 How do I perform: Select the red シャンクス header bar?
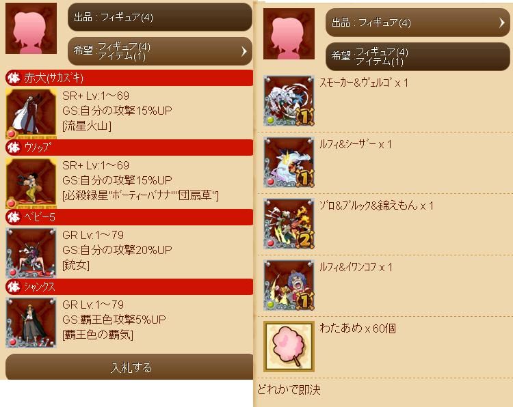[129, 287]
